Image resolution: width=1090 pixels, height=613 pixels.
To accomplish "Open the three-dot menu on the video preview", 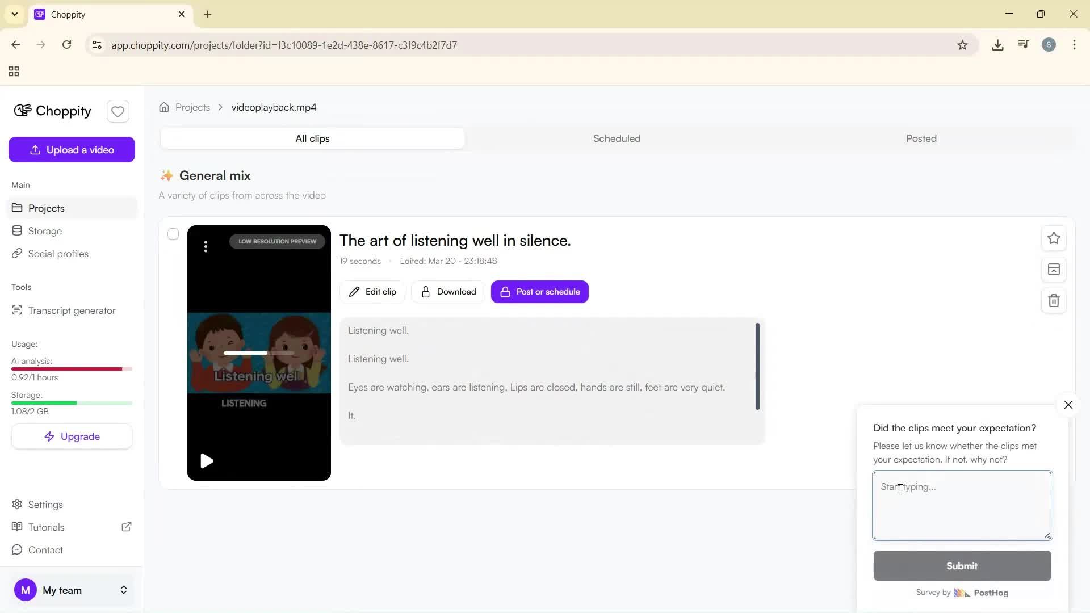I will click(206, 247).
